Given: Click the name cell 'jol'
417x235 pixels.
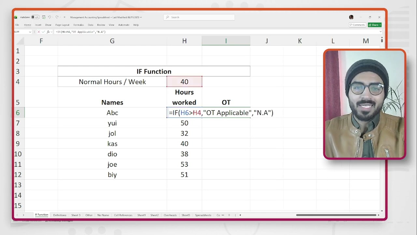Looking at the screenshot, I should point(112,133).
